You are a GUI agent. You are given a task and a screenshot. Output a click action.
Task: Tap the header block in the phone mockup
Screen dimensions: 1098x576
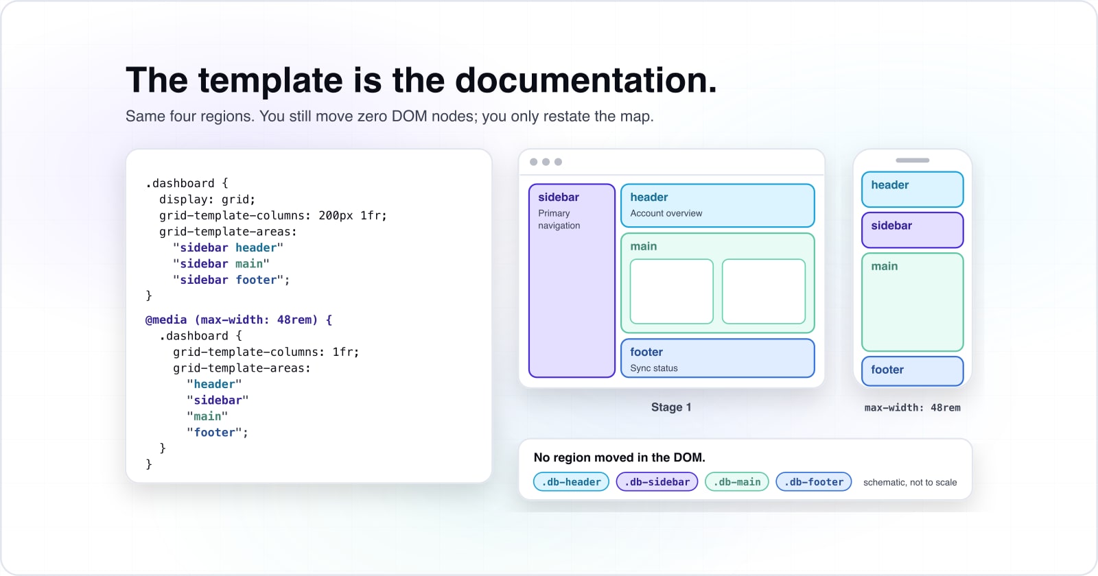pyautogui.click(x=913, y=189)
